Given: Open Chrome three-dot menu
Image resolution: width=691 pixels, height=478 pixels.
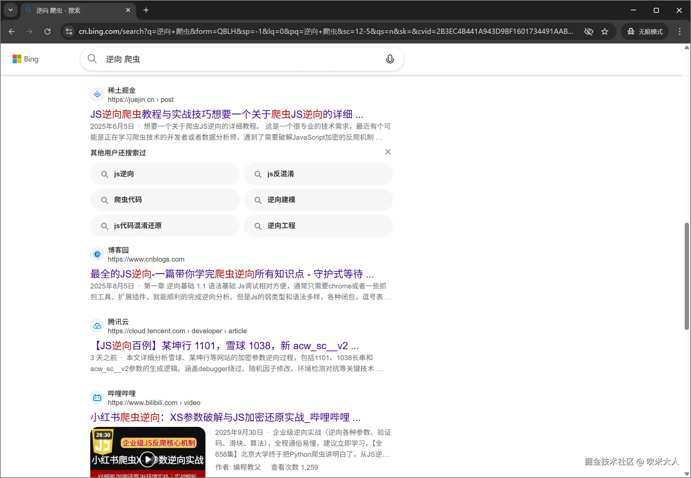Looking at the screenshot, I should point(679,32).
